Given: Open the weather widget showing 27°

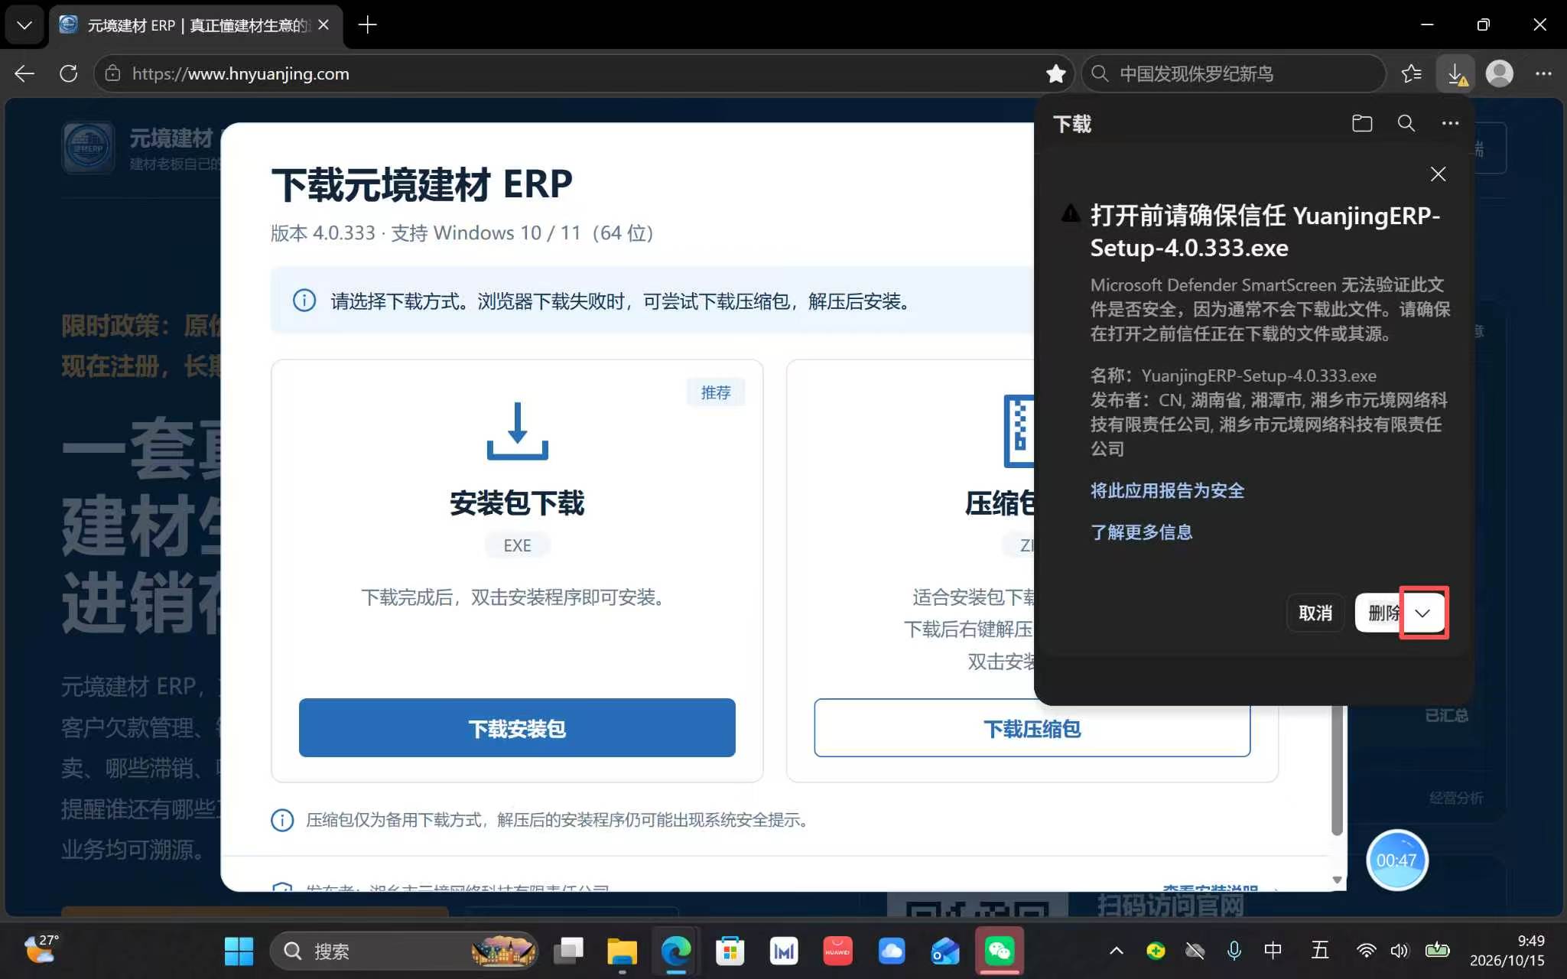Looking at the screenshot, I should 40,951.
